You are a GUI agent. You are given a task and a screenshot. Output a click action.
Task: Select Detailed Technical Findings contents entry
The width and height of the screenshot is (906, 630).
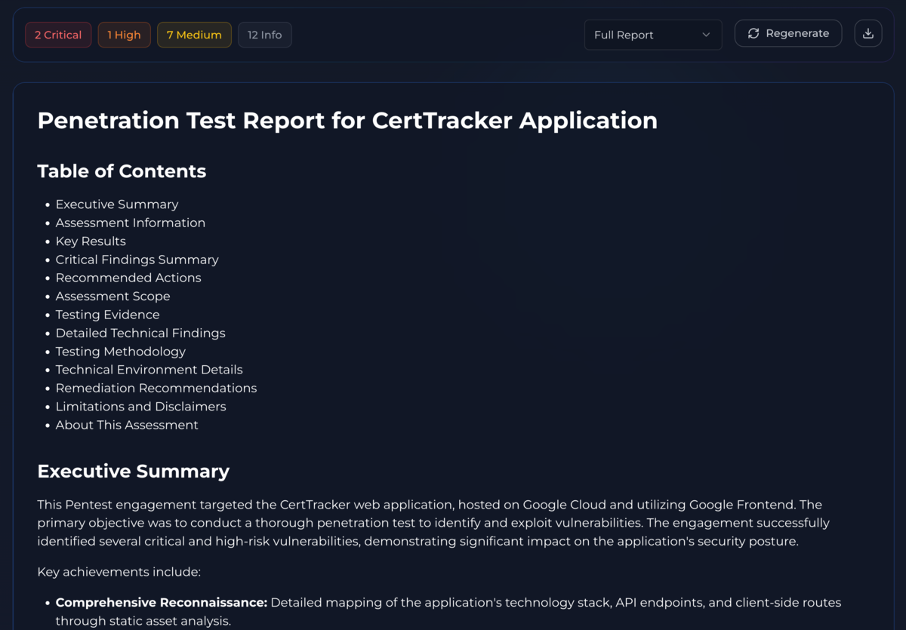(140, 333)
